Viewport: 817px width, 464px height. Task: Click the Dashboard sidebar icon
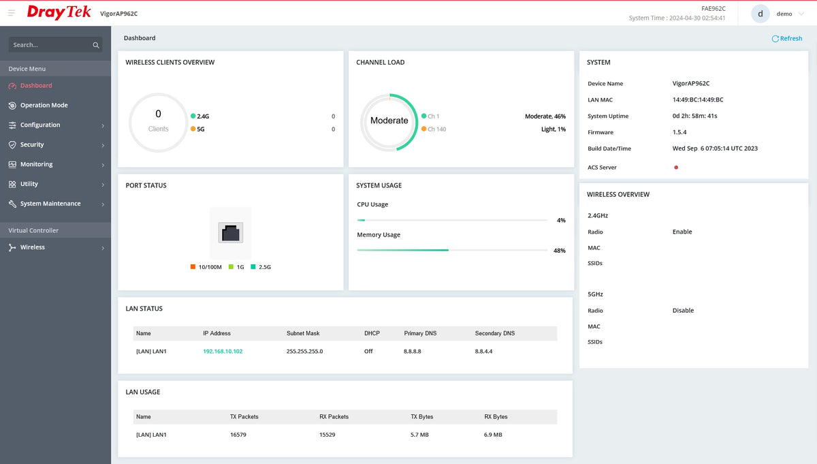tap(13, 86)
